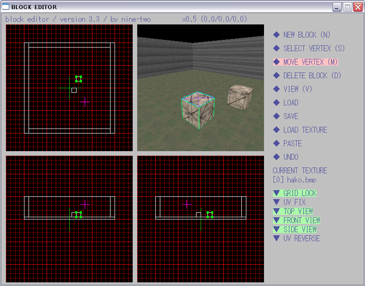Enable the UV FIX option
The image size is (365, 286).
(294, 202)
